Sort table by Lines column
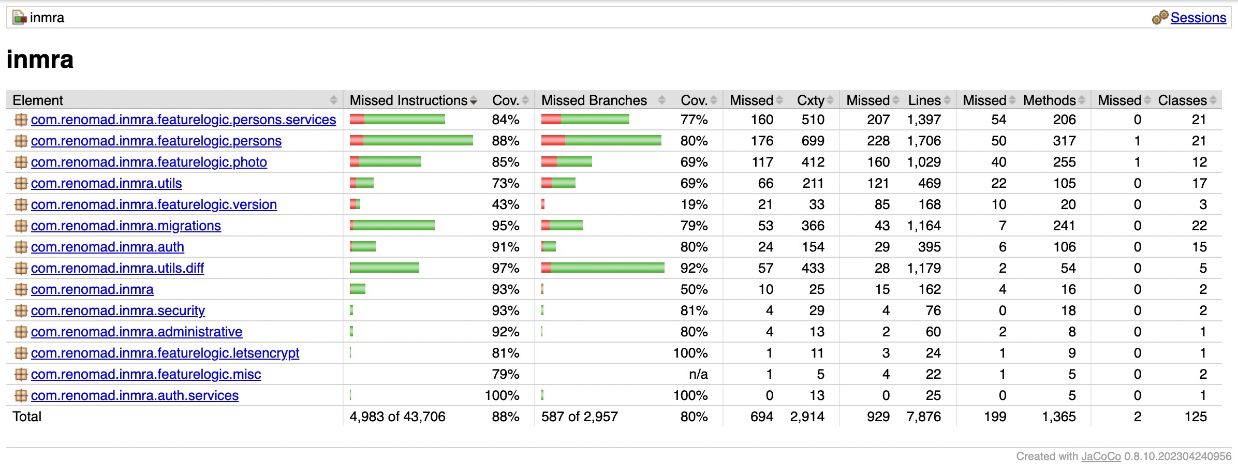1238x473 pixels. [x=924, y=100]
